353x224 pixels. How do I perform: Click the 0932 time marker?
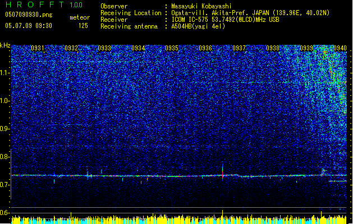click(x=71, y=48)
